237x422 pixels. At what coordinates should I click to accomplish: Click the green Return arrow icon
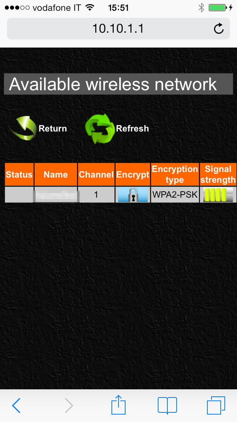pyautogui.click(x=23, y=129)
